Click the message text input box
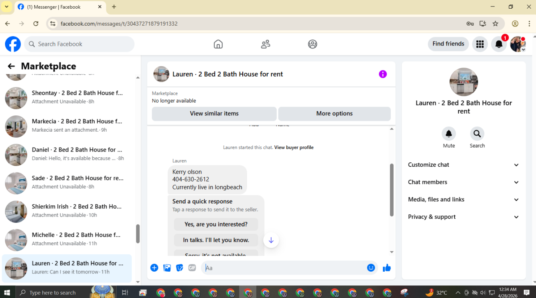 point(284,268)
